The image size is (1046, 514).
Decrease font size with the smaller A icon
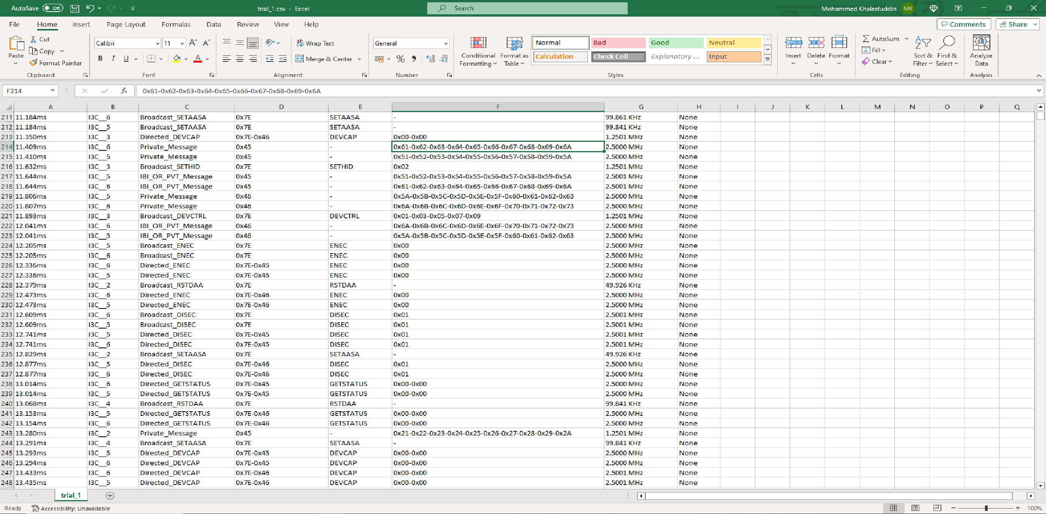click(x=206, y=43)
